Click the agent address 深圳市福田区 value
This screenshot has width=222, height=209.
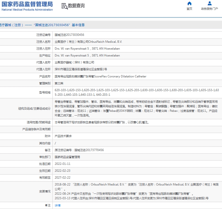click(x=81, y=69)
